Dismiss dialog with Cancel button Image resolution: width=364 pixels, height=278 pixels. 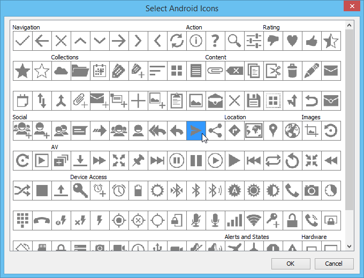coord(334,264)
